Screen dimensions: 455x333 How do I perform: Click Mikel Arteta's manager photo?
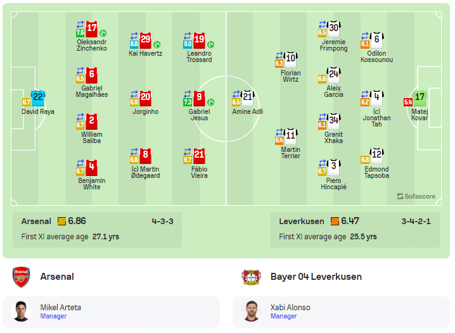tap(23, 311)
